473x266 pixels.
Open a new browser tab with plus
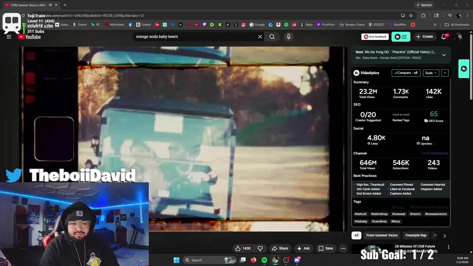coord(65,5)
